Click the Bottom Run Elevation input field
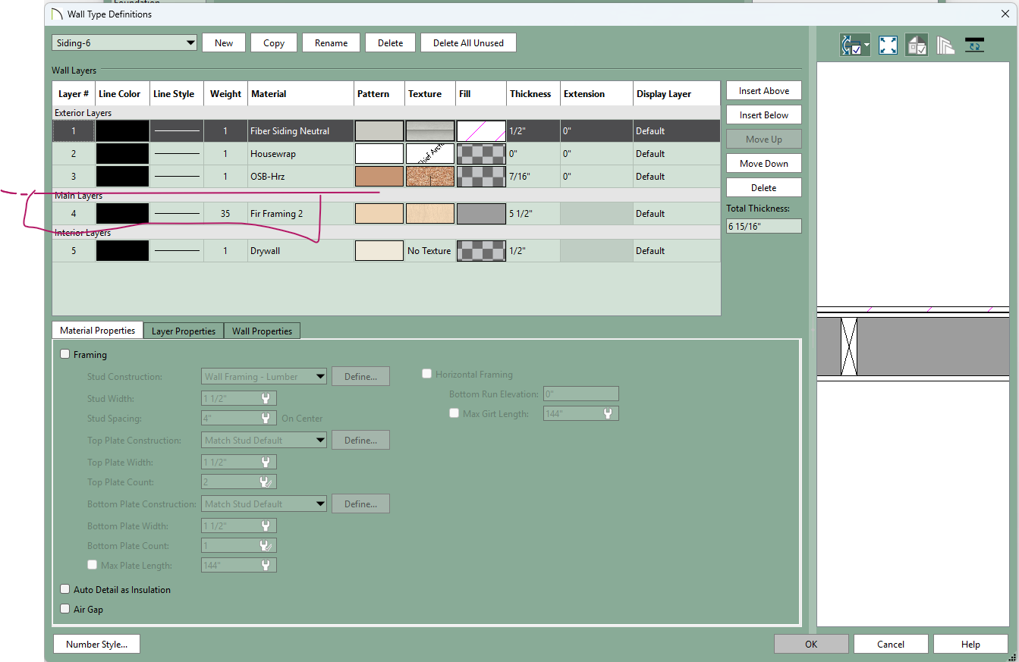Screen dimensions: 1019x662 point(580,394)
